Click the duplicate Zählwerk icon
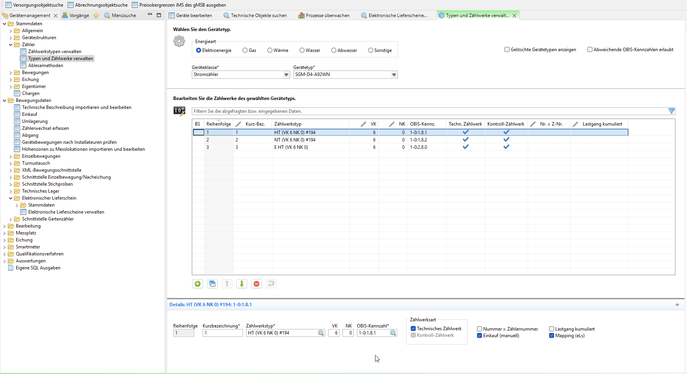The width and height of the screenshot is (687, 374). (212, 284)
